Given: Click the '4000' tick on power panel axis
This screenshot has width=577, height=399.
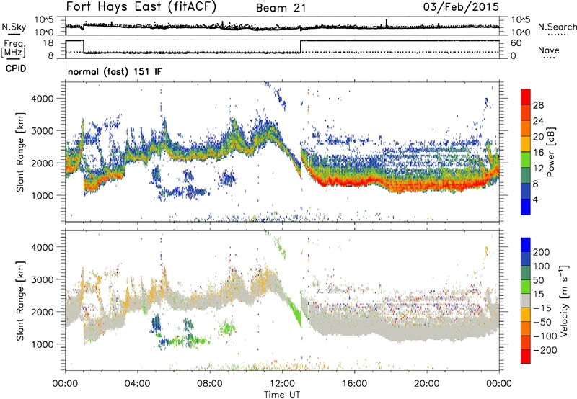Looking at the screenshot, I should [x=42, y=99].
